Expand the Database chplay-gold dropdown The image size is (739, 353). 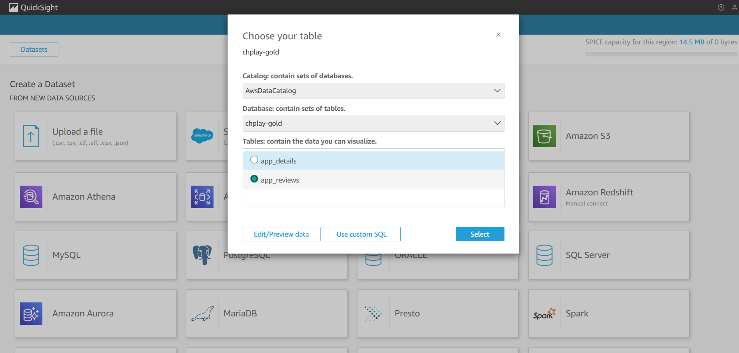373,123
